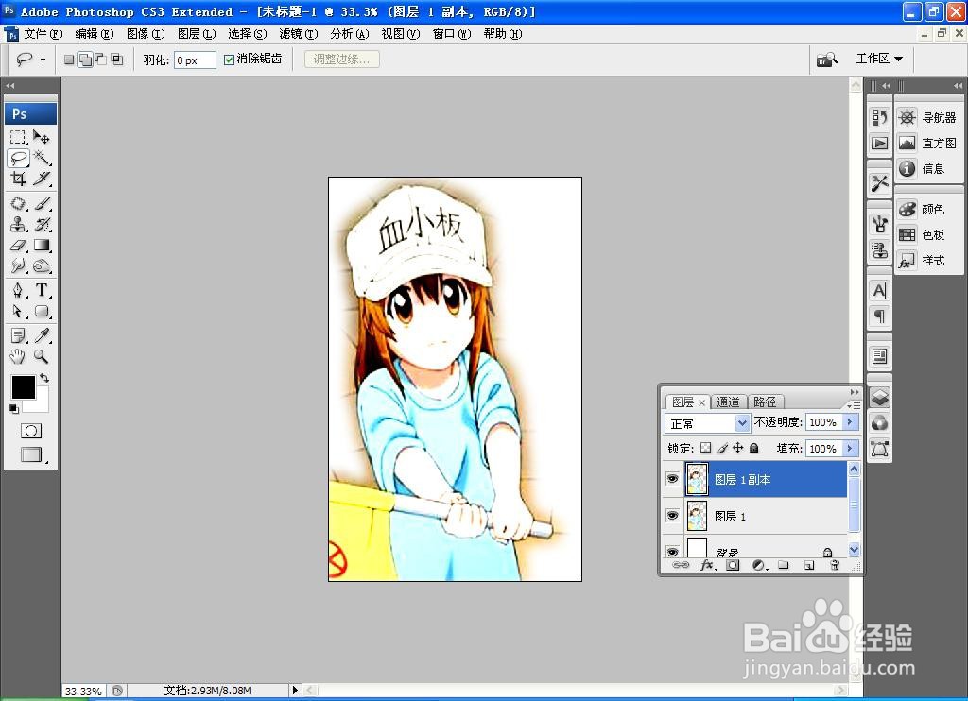Switch to the 路径 tab

click(x=765, y=402)
